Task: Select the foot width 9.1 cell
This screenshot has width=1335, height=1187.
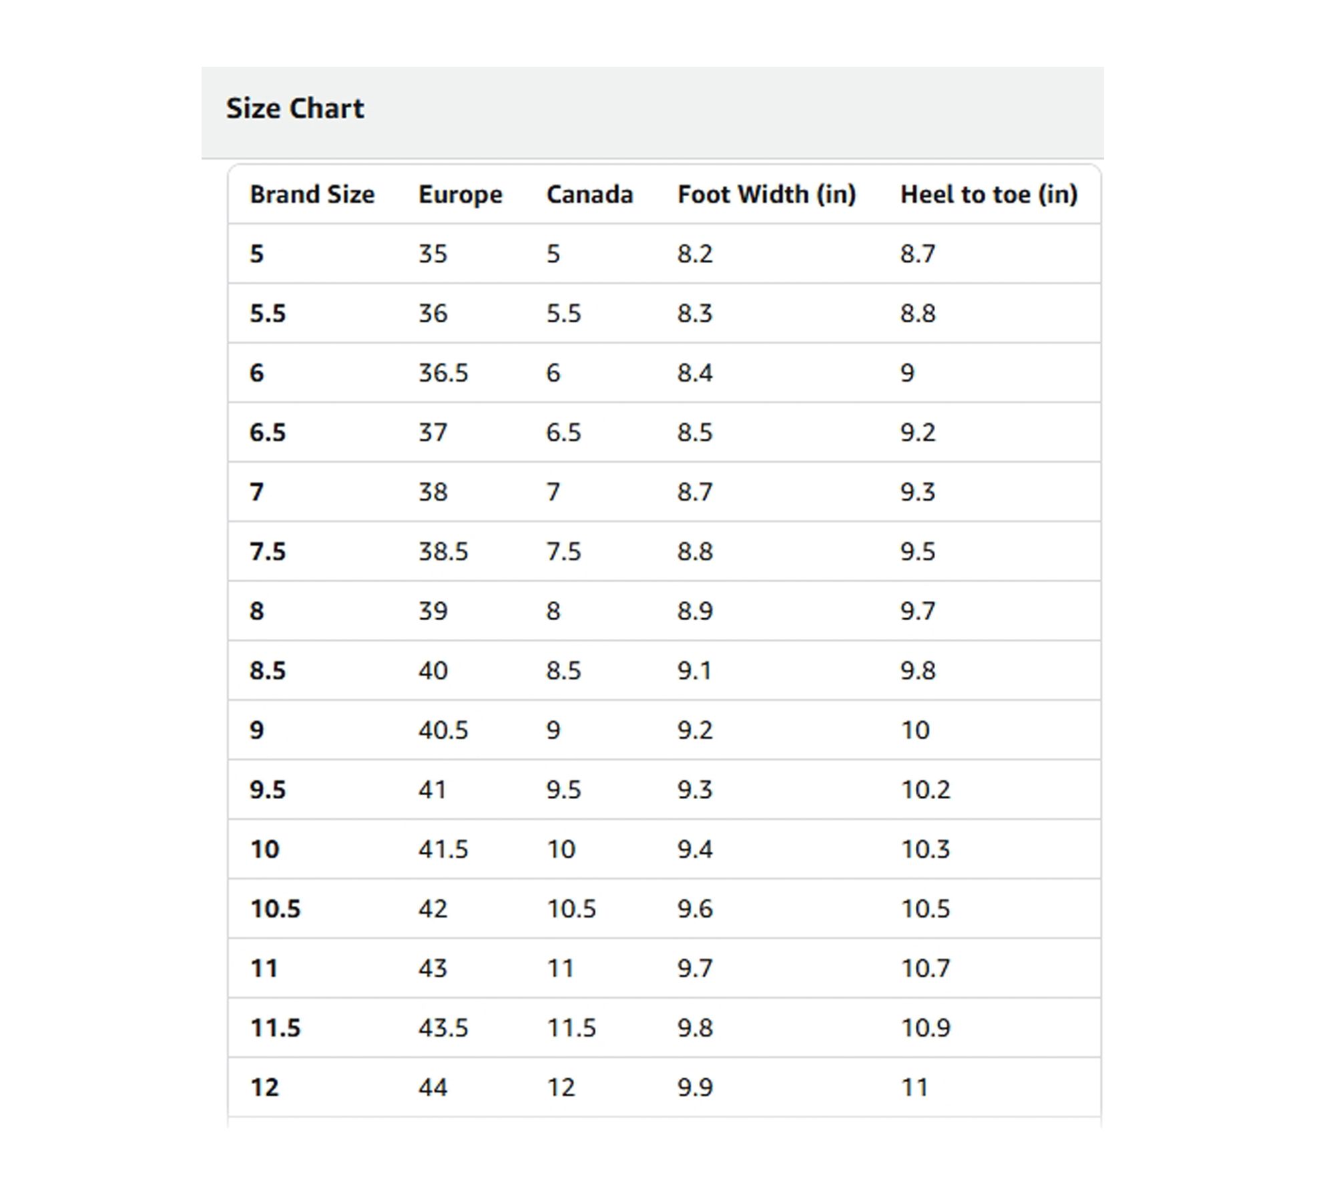Action: tap(694, 670)
